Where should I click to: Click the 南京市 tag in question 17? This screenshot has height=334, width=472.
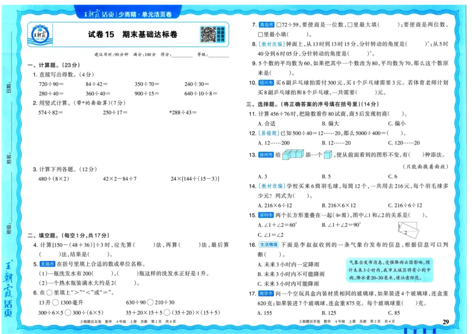point(267,293)
